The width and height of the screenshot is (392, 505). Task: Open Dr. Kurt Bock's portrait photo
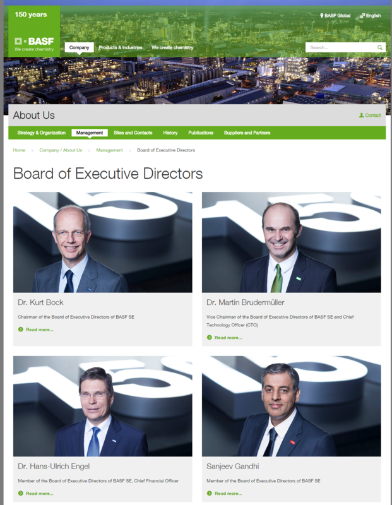pyautogui.click(x=103, y=242)
